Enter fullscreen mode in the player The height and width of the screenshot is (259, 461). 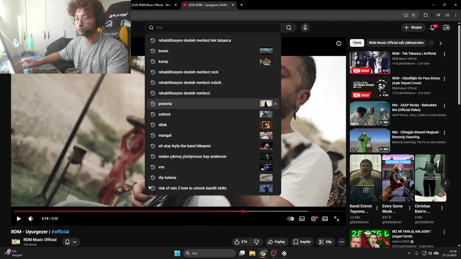coord(336,219)
